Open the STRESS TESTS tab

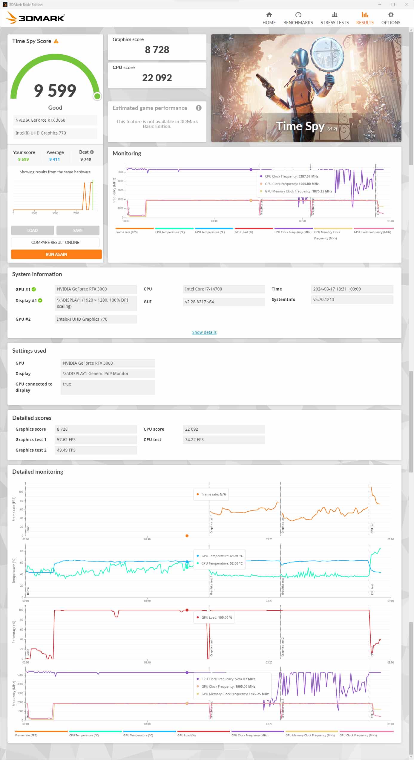(334, 18)
